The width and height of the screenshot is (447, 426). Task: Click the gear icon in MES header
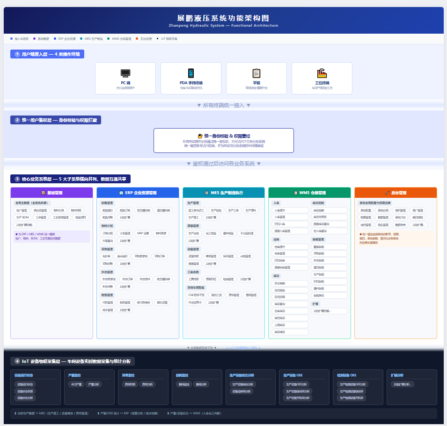tap(207, 193)
